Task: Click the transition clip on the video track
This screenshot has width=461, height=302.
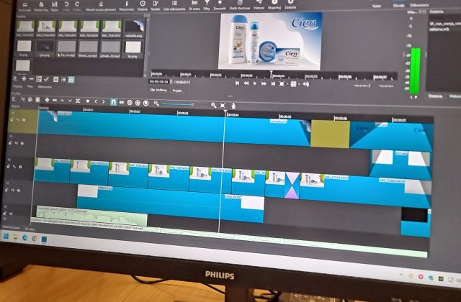Action: [x=292, y=186]
